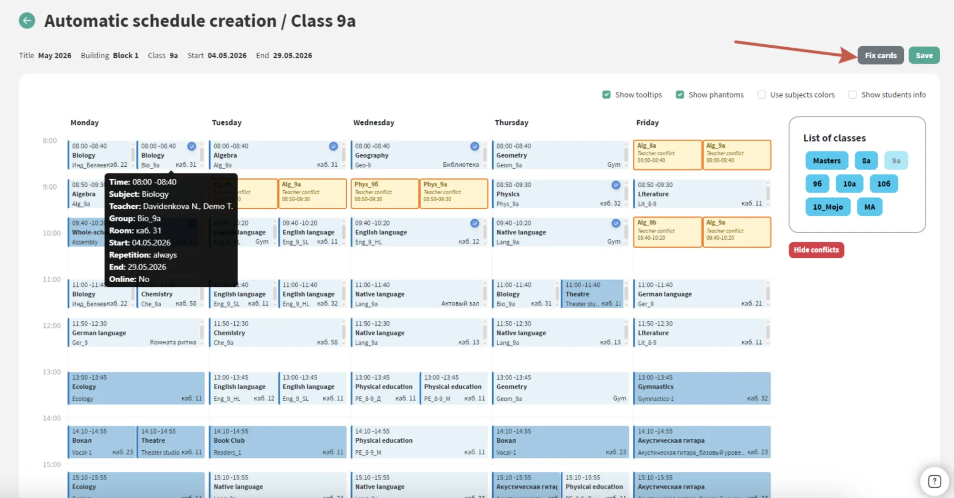
Task: Open Friday Alg_8a 08:00 conflict card
Action: pyautogui.click(x=667, y=155)
